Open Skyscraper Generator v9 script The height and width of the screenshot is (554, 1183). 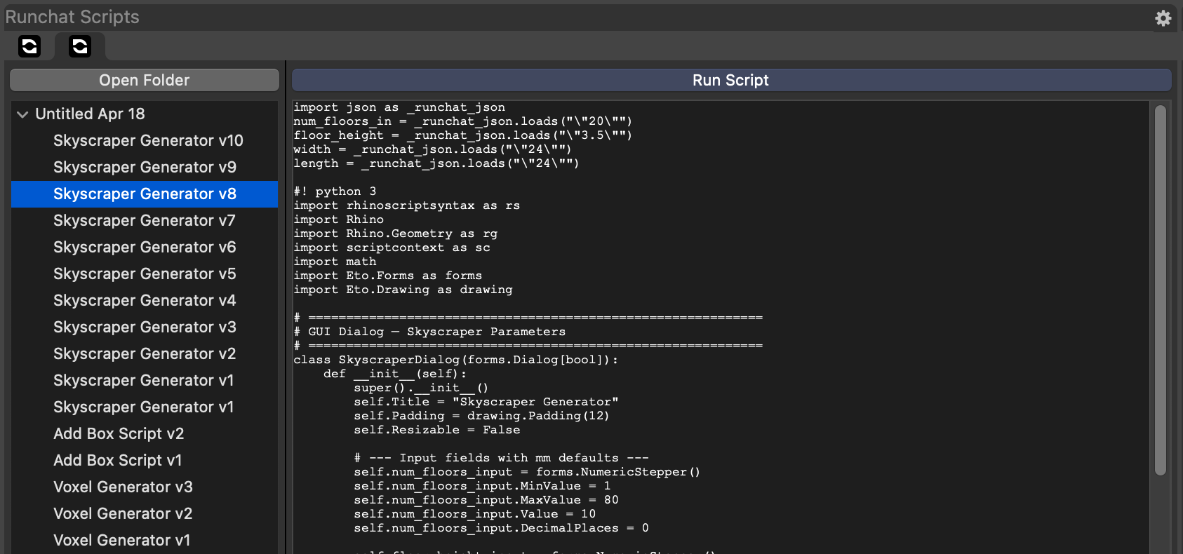click(x=145, y=167)
